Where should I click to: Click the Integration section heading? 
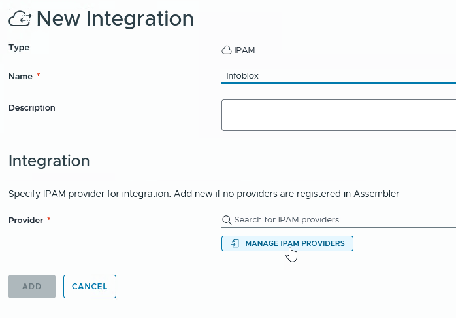point(49,160)
